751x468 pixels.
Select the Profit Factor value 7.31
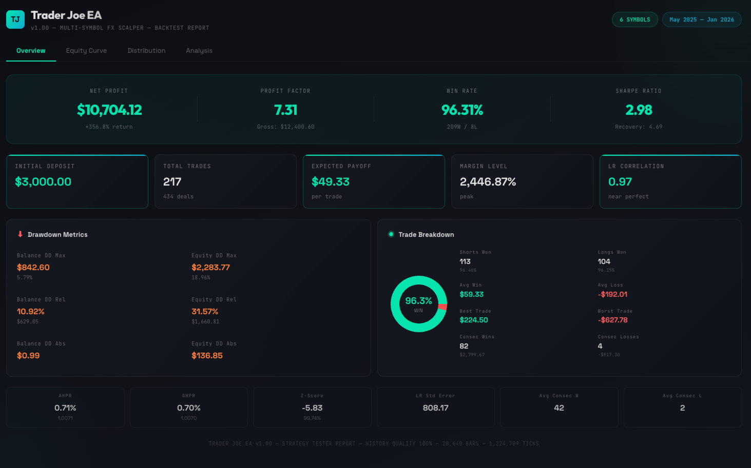pyautogui.click(x=285, y=110)
